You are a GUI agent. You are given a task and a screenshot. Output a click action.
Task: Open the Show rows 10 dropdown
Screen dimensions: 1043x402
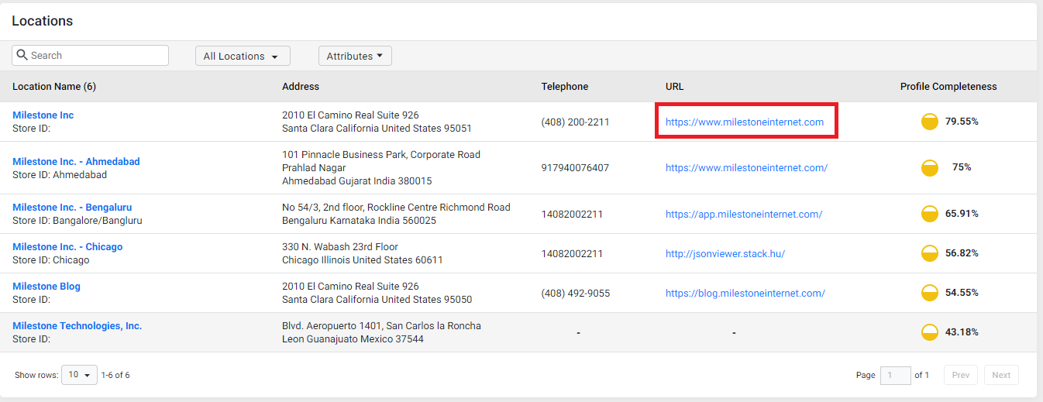[x=79, y=375]
